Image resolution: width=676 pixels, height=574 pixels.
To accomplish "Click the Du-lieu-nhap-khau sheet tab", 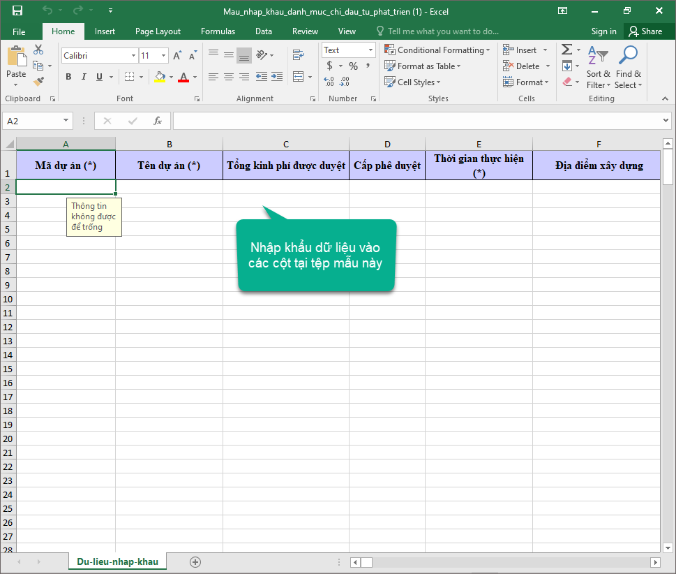I will coord(117,562).
